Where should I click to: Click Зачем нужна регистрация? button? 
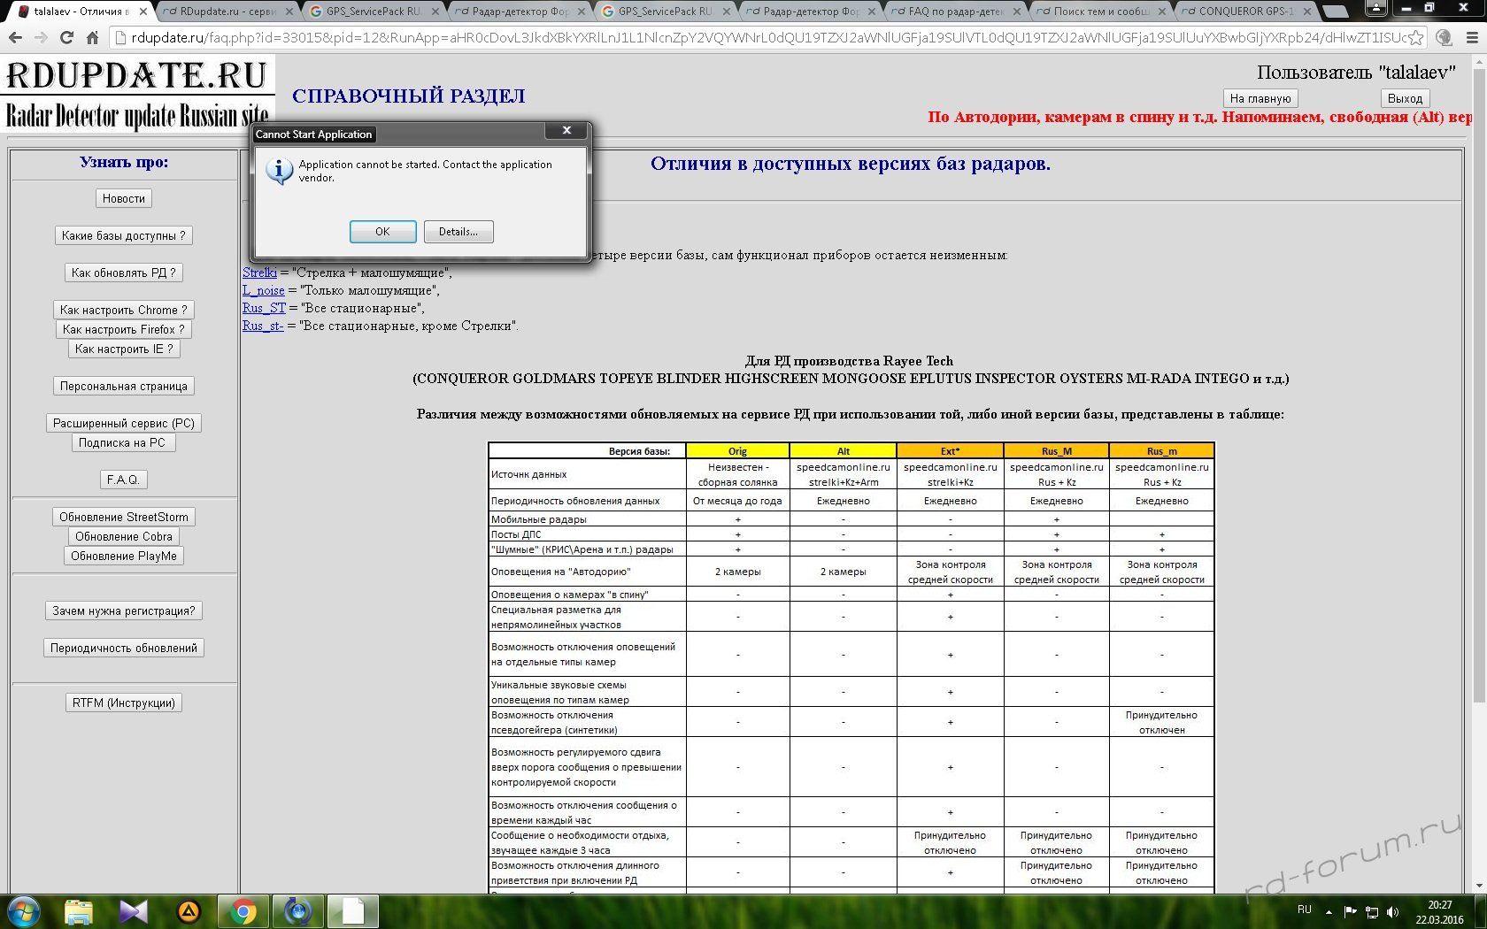[124, 610]
